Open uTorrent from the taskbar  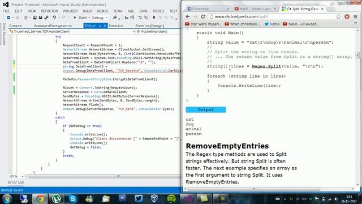(x=57, y=199)
